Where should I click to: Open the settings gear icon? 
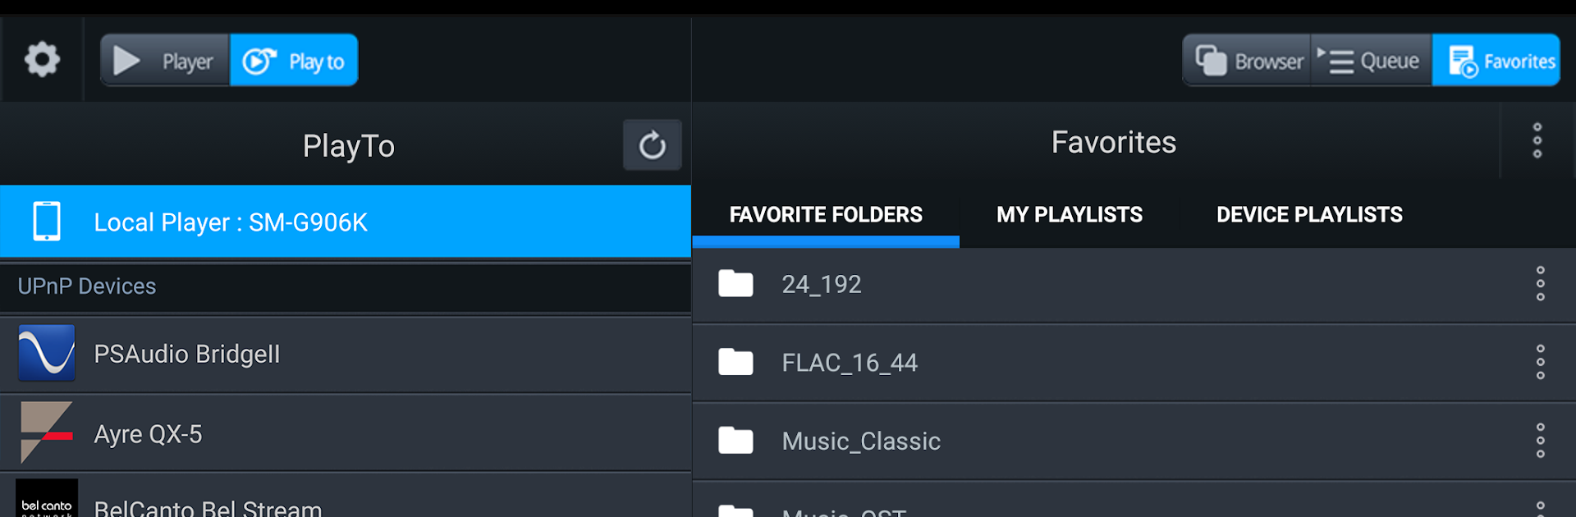[x=42, y=60]
